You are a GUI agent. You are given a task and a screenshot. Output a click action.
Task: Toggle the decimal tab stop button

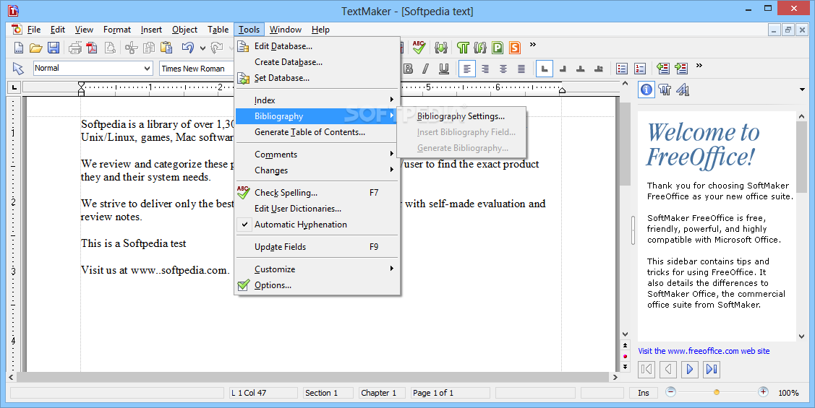coord(598,69)
